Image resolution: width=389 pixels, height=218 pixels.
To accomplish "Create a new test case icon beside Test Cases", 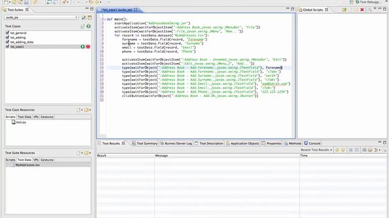I will point(83,26).
